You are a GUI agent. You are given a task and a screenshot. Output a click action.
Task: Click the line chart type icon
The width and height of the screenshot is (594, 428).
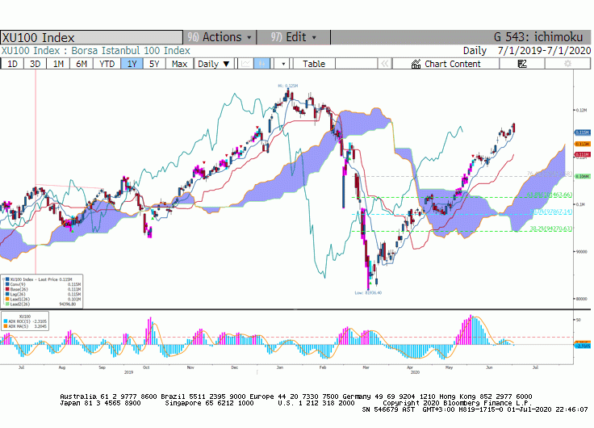click(x=245, y=64)
